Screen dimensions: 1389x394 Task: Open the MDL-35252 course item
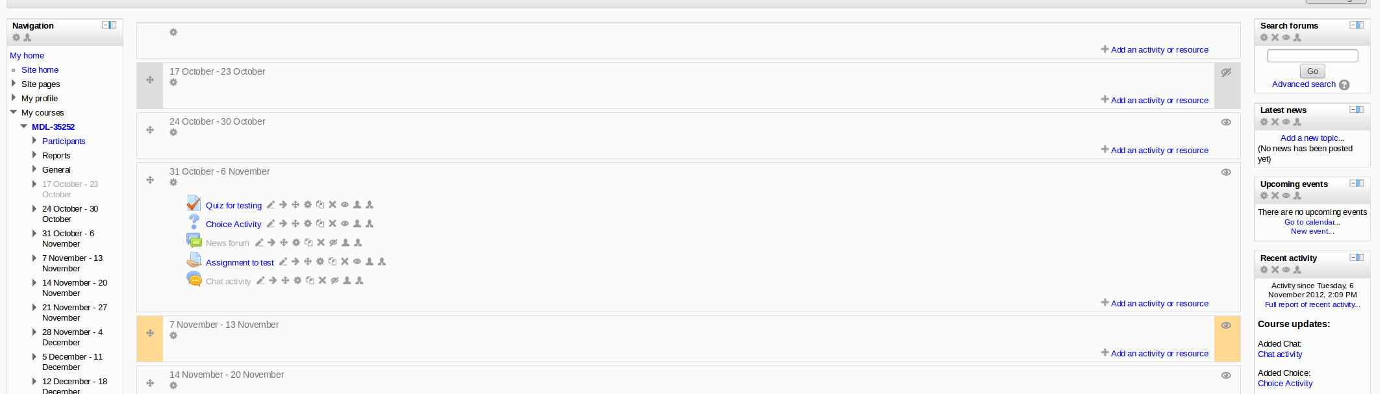(x=53, y=127)
